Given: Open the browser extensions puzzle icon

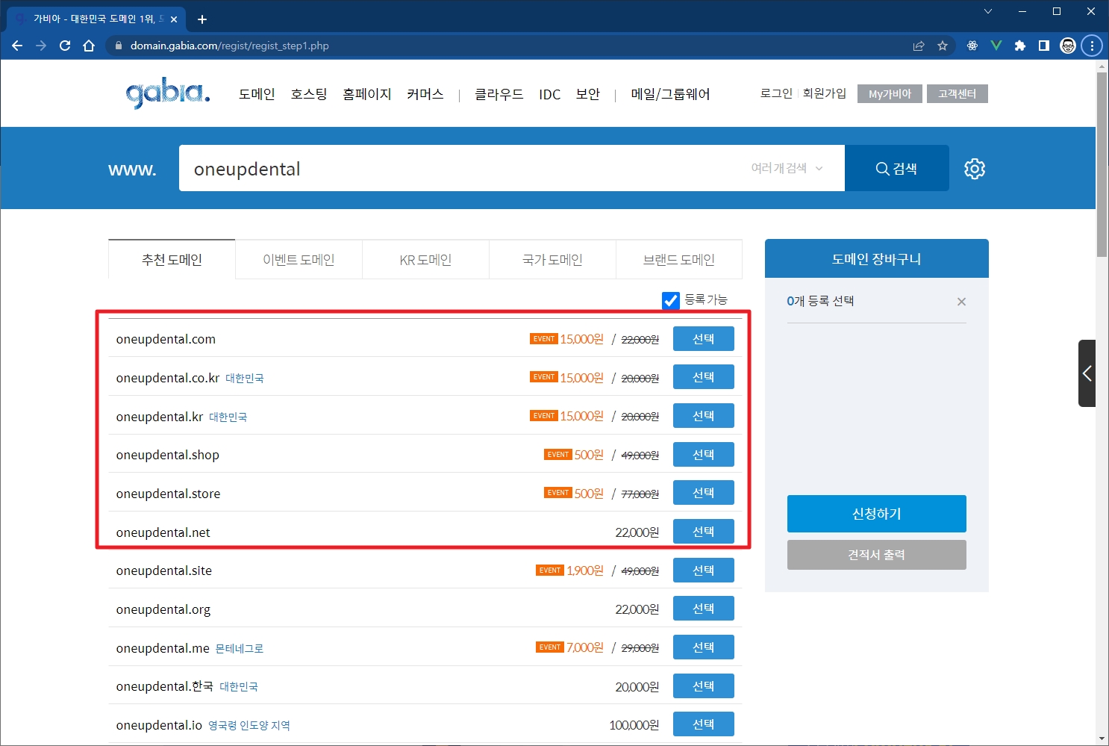Looking at the screenshot, I should pyautogui.click(x=1019, y=46).
